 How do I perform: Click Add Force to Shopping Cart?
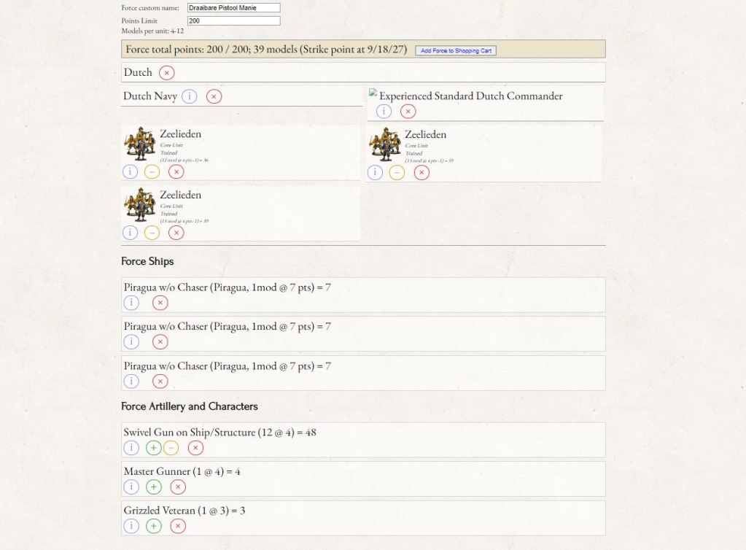point(456,51)
